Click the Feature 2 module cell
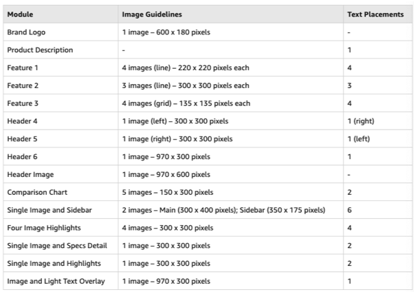This screenshot has height=292, width=414. (61, 85)
